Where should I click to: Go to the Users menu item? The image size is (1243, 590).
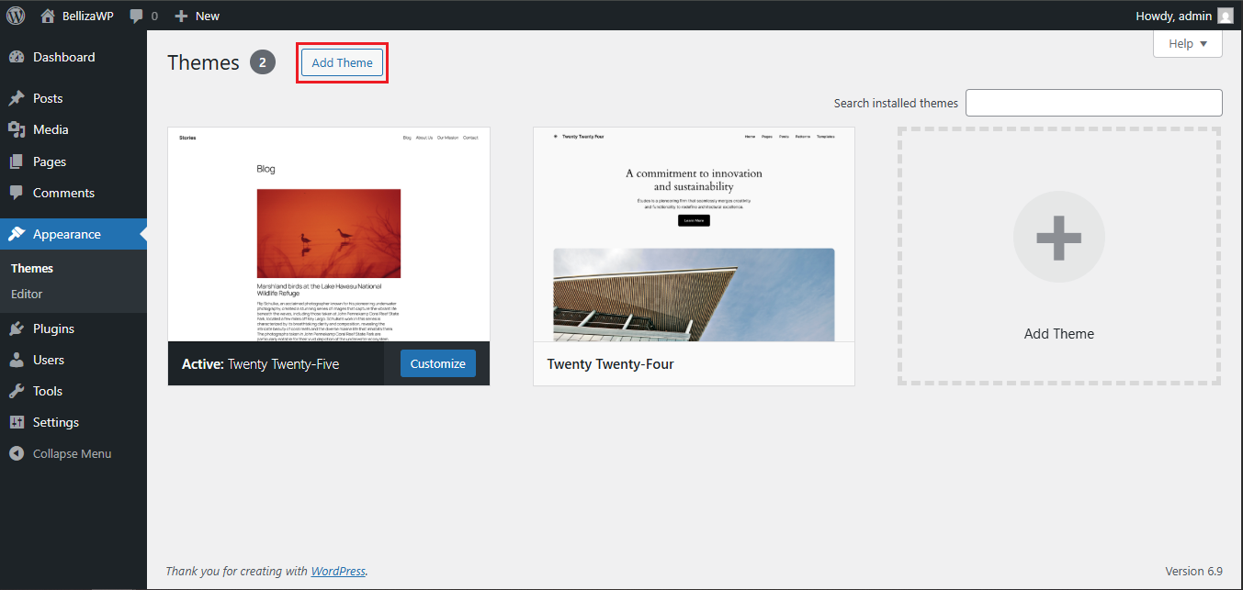48,360
